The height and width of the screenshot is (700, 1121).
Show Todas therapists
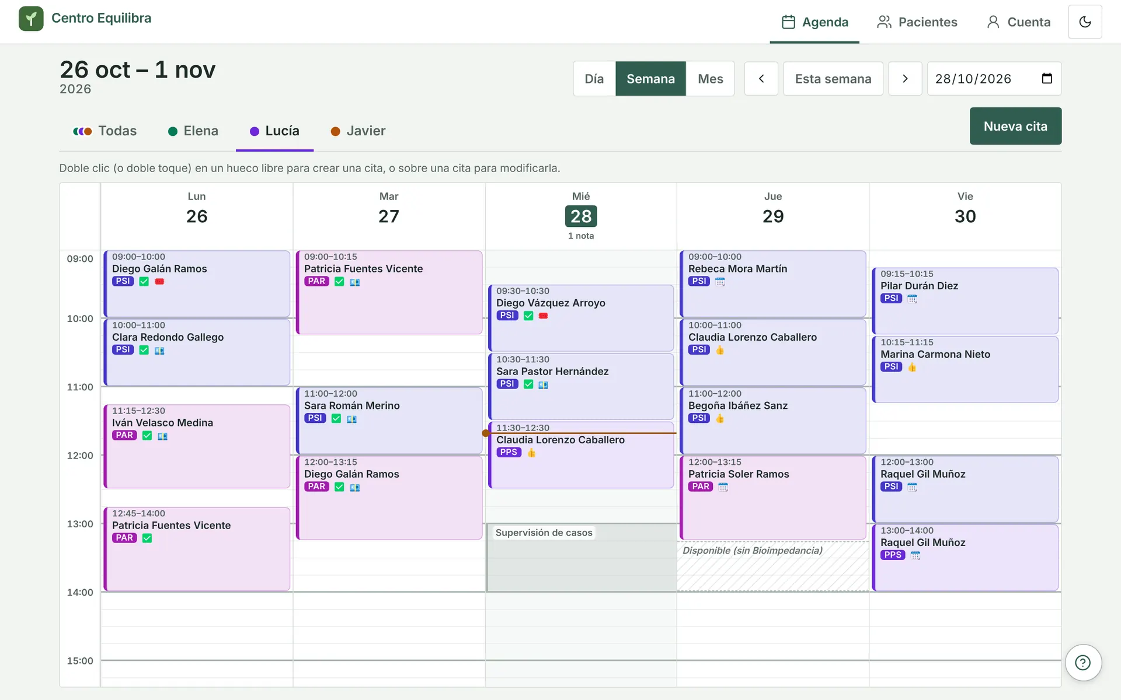[x=105, y=131]
